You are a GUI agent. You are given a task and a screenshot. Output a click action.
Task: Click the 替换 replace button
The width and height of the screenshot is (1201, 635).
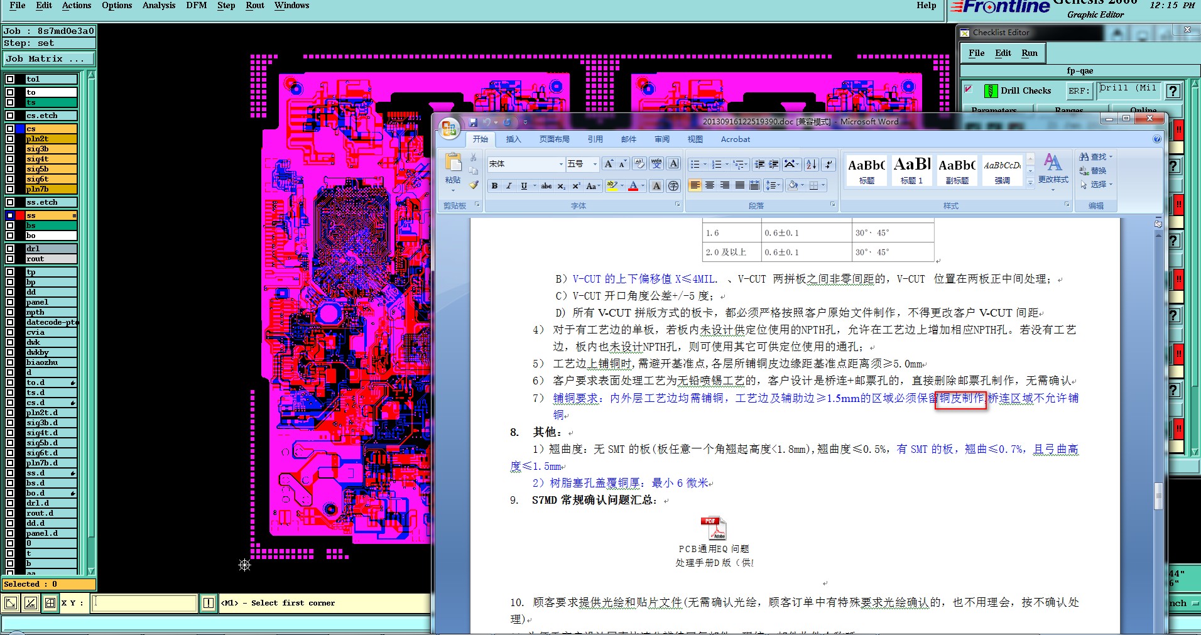[x=1093, y=171]
